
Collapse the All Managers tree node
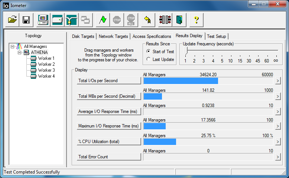12,46
